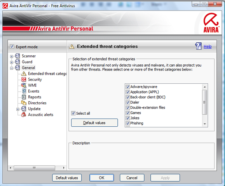
Task: Click the Guard module icon
Action: (x=17, y=62)
